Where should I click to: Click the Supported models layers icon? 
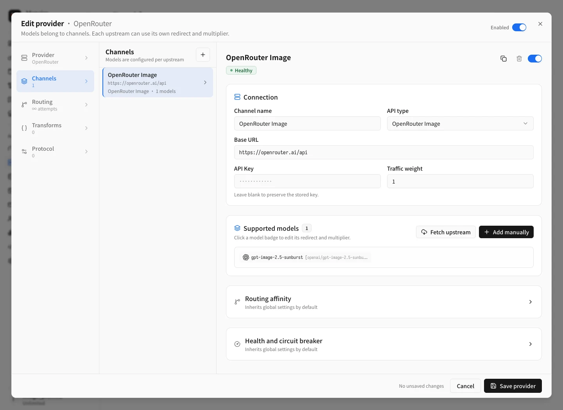(237, 228)
